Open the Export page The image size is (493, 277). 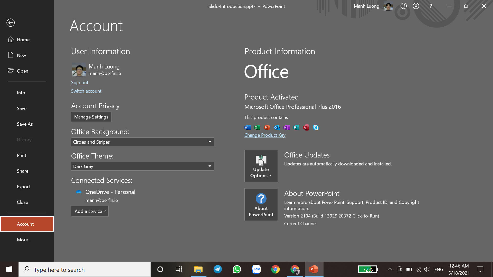pos(27,186)
